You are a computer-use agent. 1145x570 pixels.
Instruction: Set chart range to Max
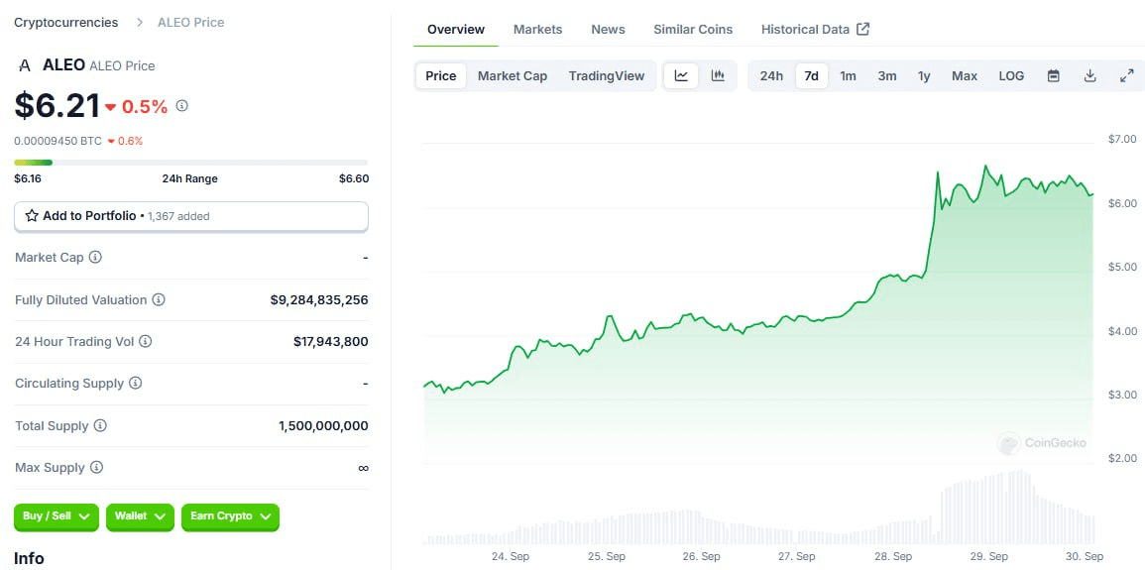point(965,76)
